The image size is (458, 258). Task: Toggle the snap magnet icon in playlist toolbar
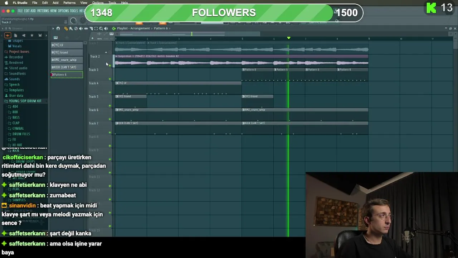[58, 28]
